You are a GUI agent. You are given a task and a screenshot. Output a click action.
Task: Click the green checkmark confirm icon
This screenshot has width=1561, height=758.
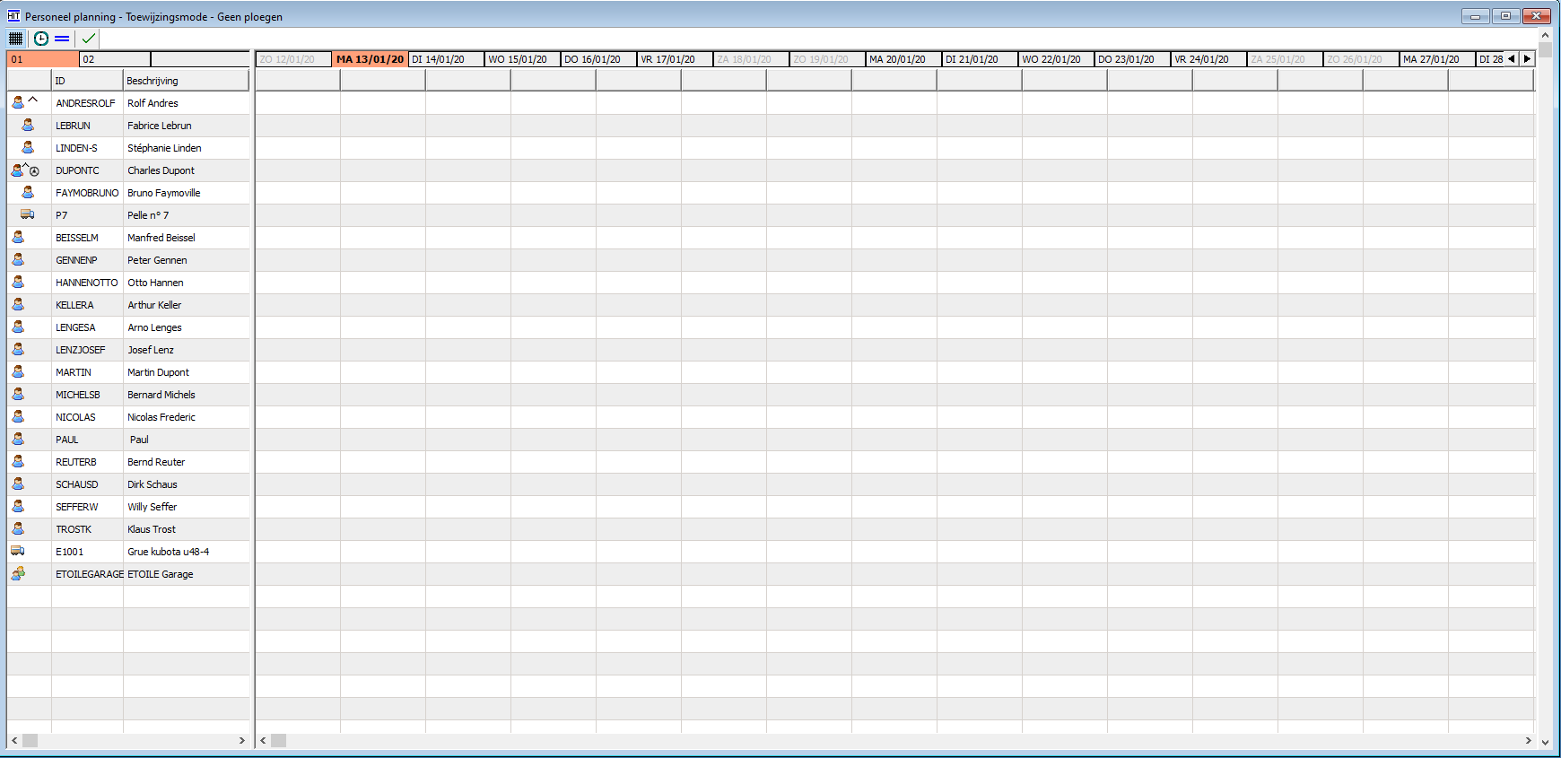point(88,39)
